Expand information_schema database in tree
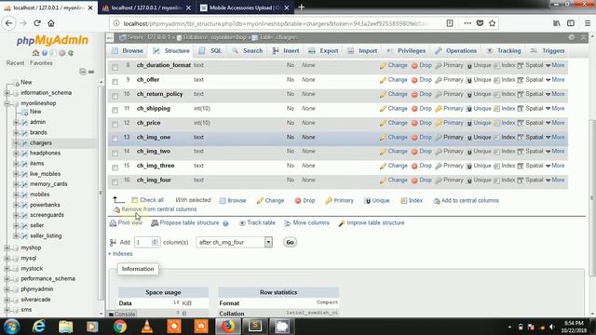This screenshot has width=596, height=335. click(7, 93)
